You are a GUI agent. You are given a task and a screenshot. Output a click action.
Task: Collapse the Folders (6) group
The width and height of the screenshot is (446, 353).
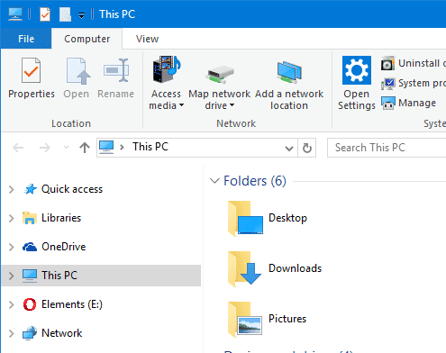(214, 181)
